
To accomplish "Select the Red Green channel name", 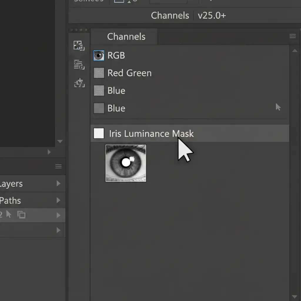I will coord(129,73).
